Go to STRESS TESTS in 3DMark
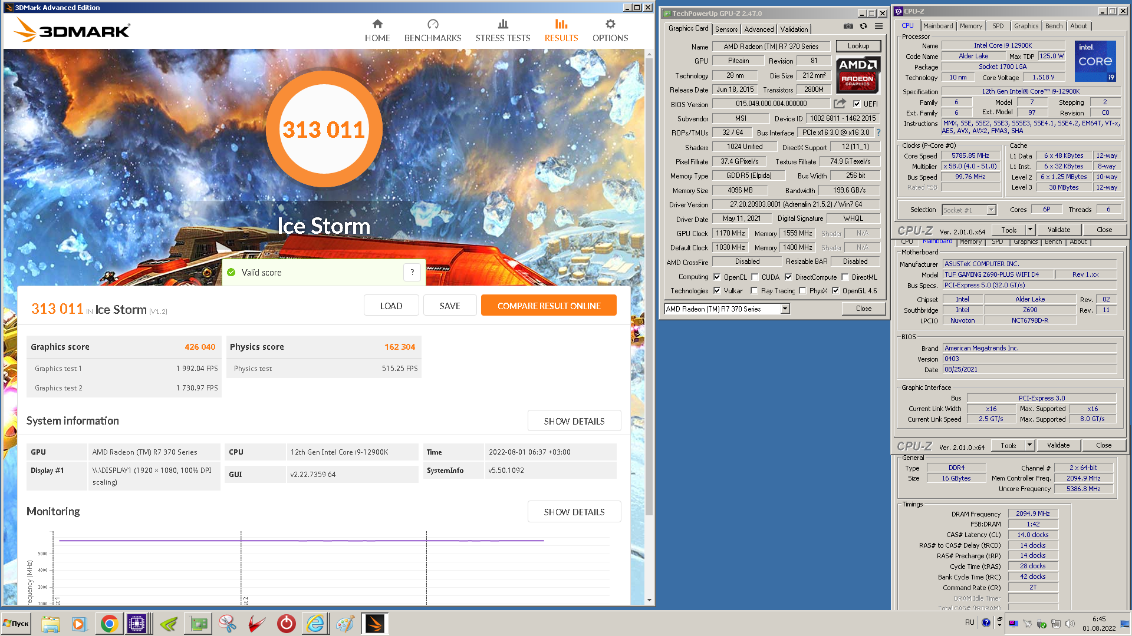Image resolution: width=1132 pixels, height=636 pixels. coord(503,31)
